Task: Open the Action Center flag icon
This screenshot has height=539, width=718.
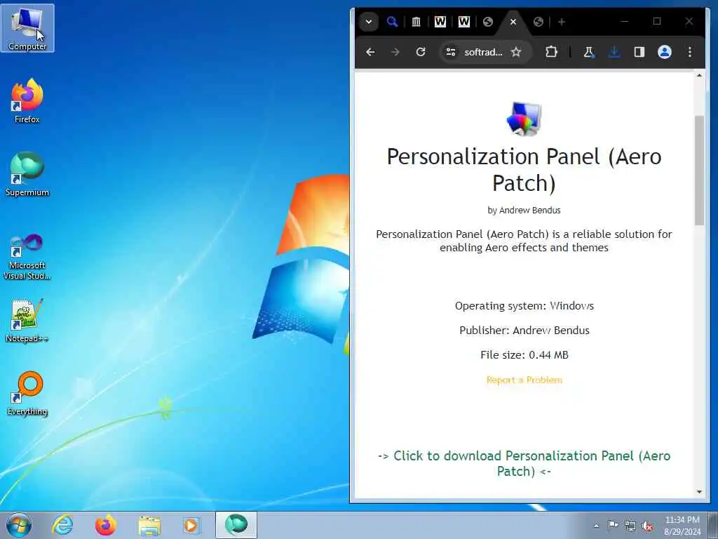Action: point(613,526)
